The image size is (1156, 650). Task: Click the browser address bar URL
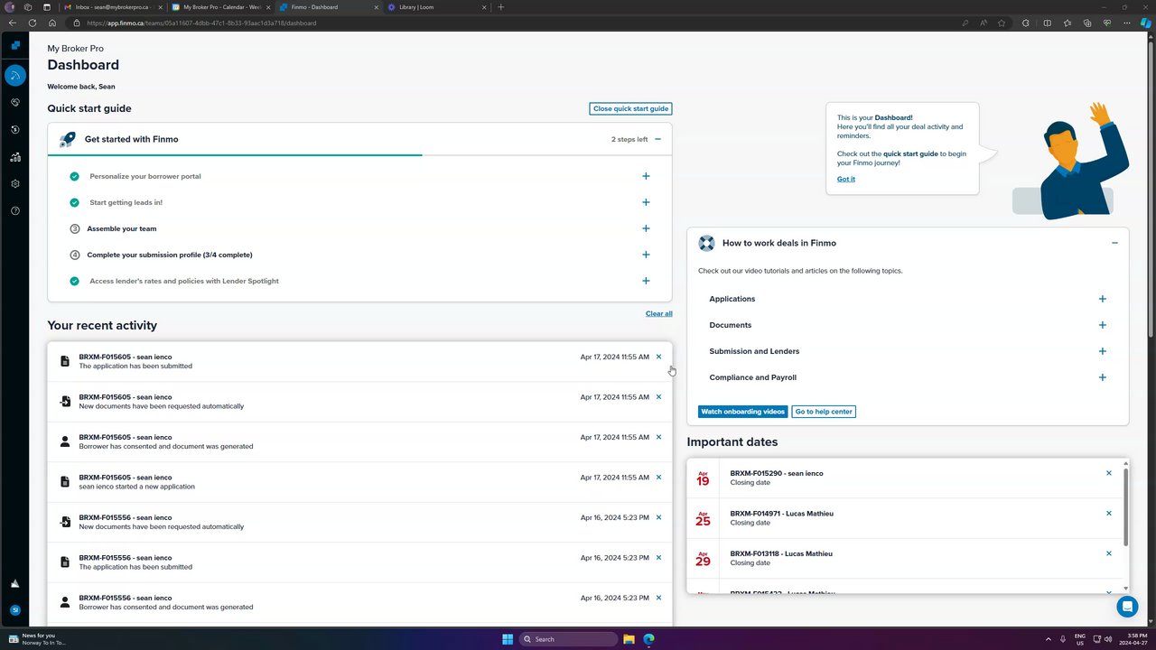click(201, 23)
